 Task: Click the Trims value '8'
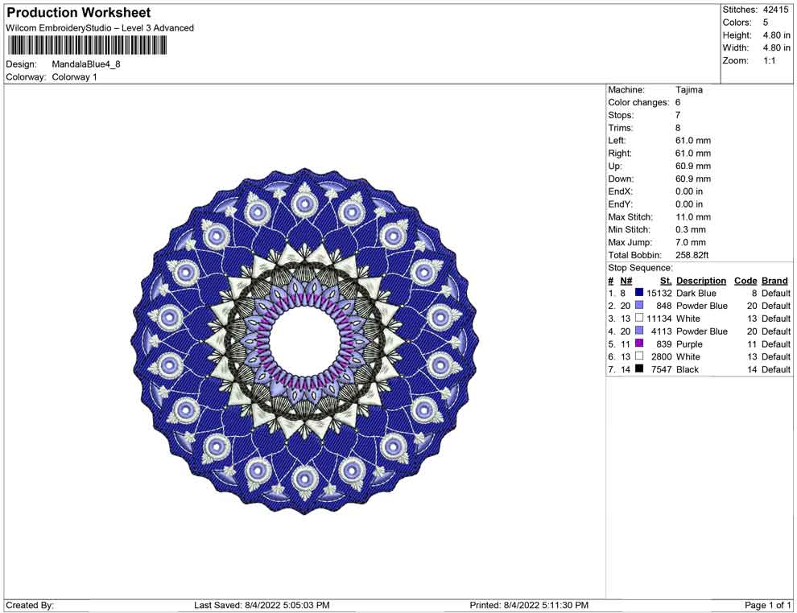click(678, 128)
